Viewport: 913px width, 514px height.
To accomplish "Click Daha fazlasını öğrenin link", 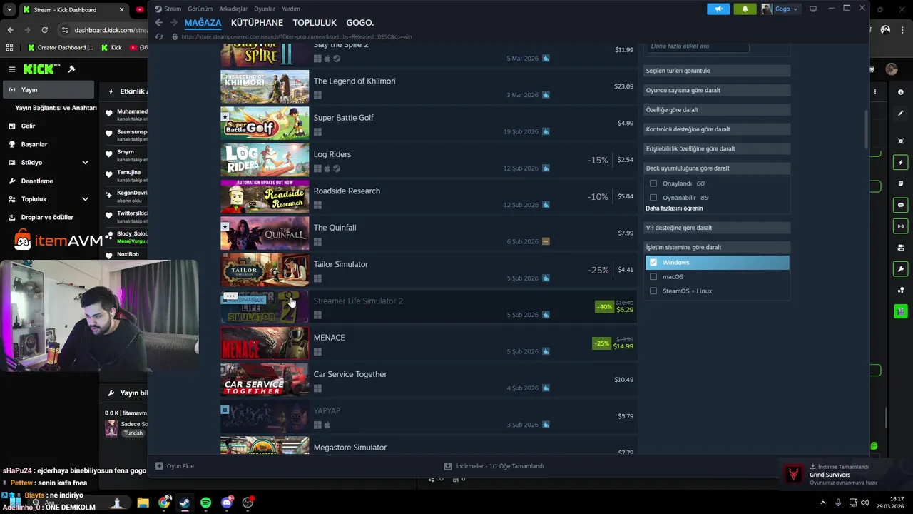I will 674,208.
